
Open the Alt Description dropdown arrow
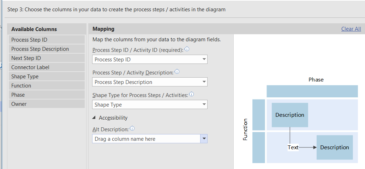[204, 139]
